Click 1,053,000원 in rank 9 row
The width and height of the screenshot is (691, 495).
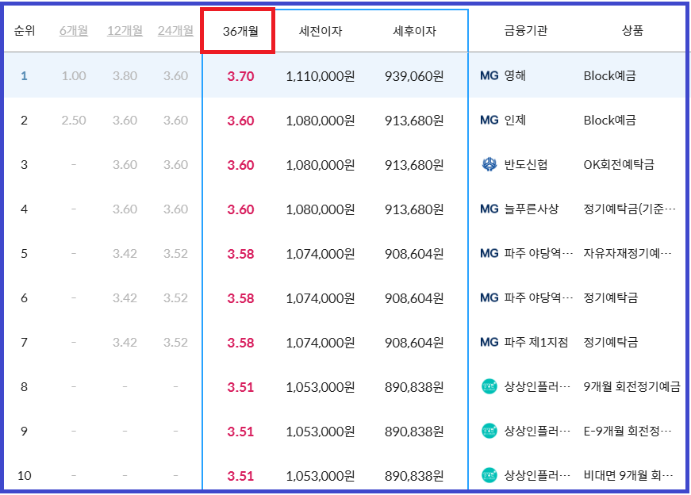(321, 432)
